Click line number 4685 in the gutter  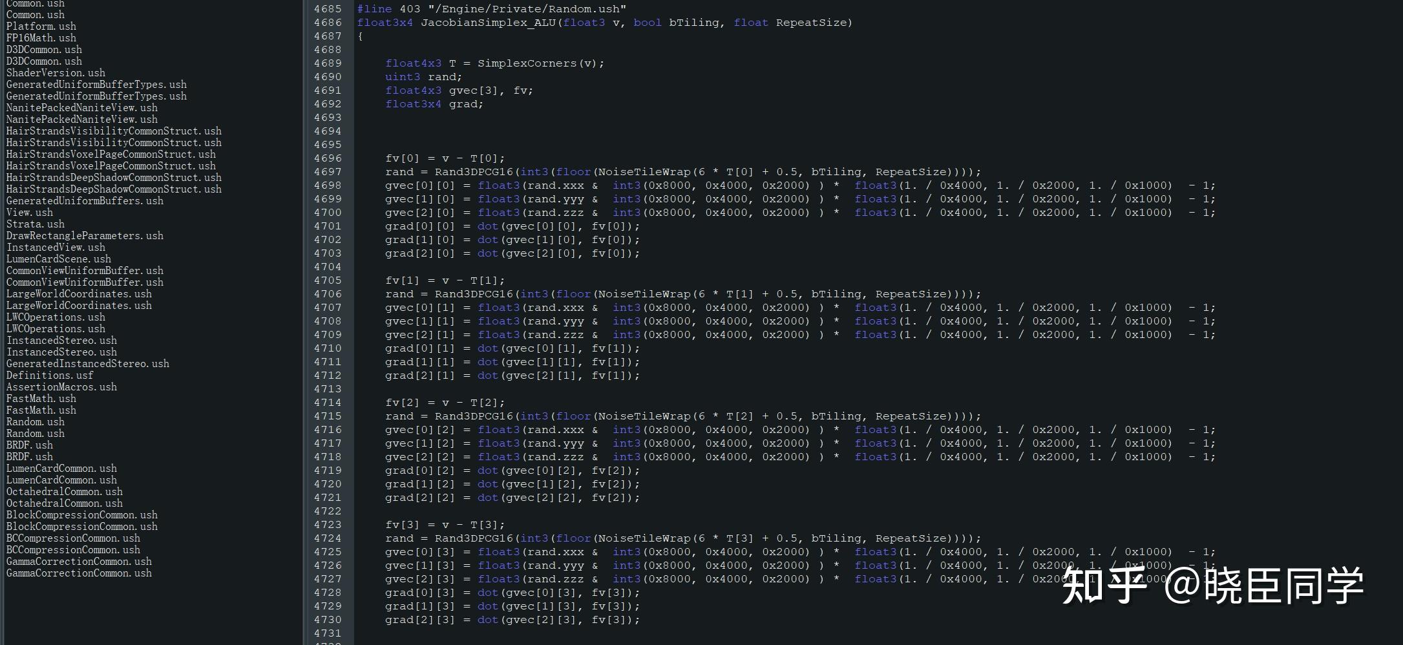(x=328, y=9)
